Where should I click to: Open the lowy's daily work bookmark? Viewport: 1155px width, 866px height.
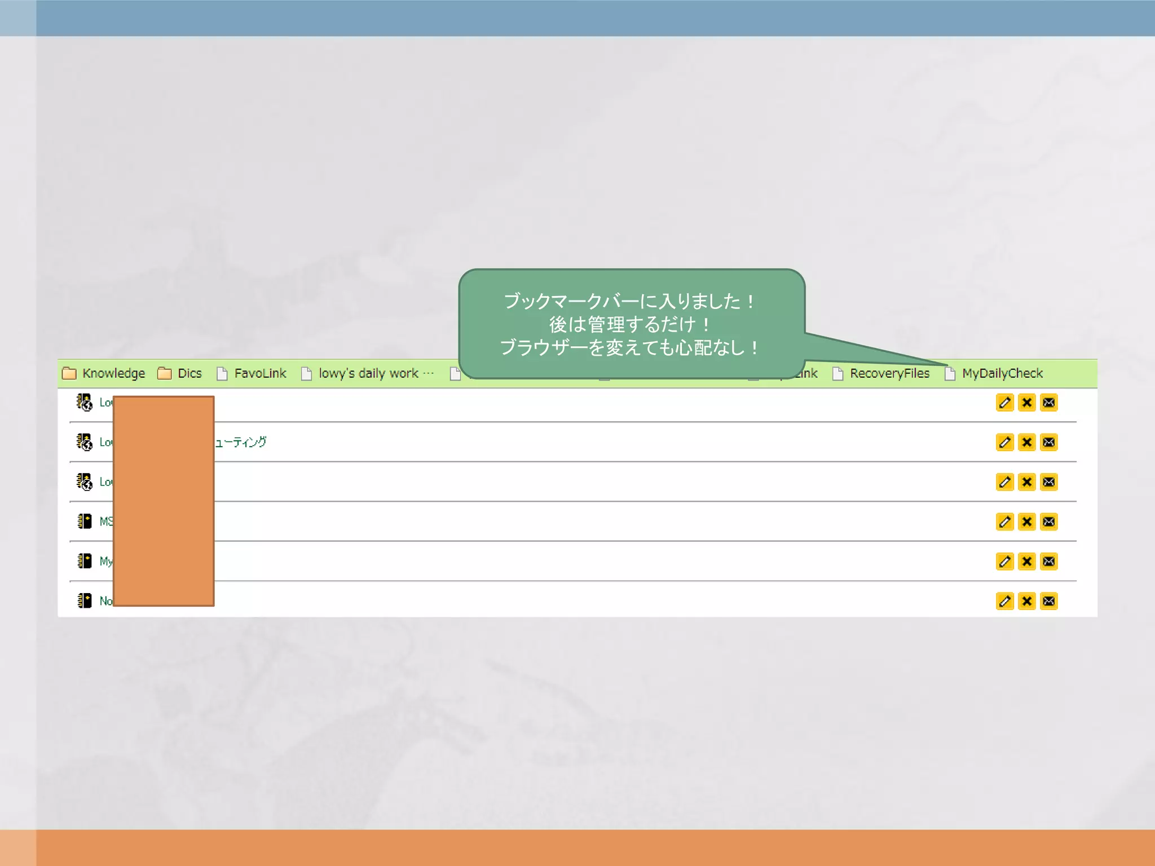(368, 373)
